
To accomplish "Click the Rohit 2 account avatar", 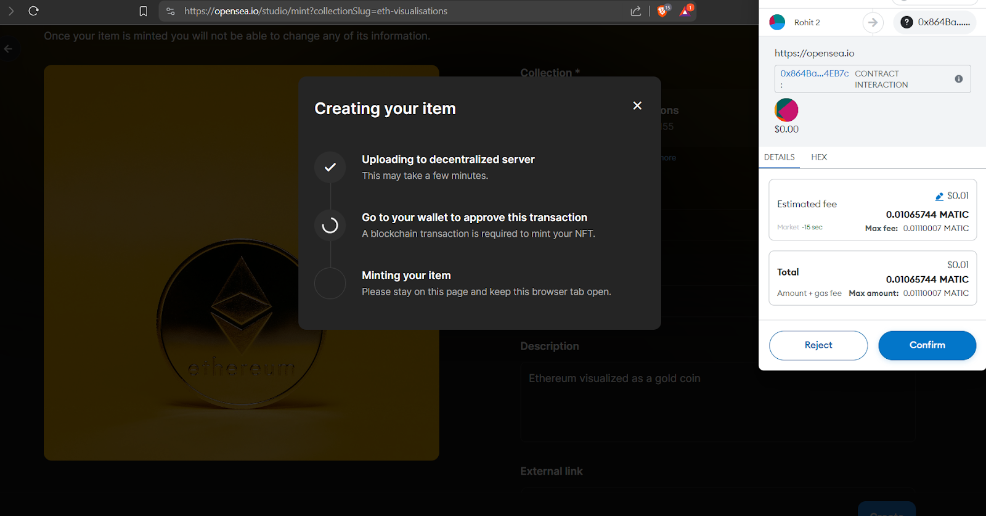I will (x=777, y=22).
